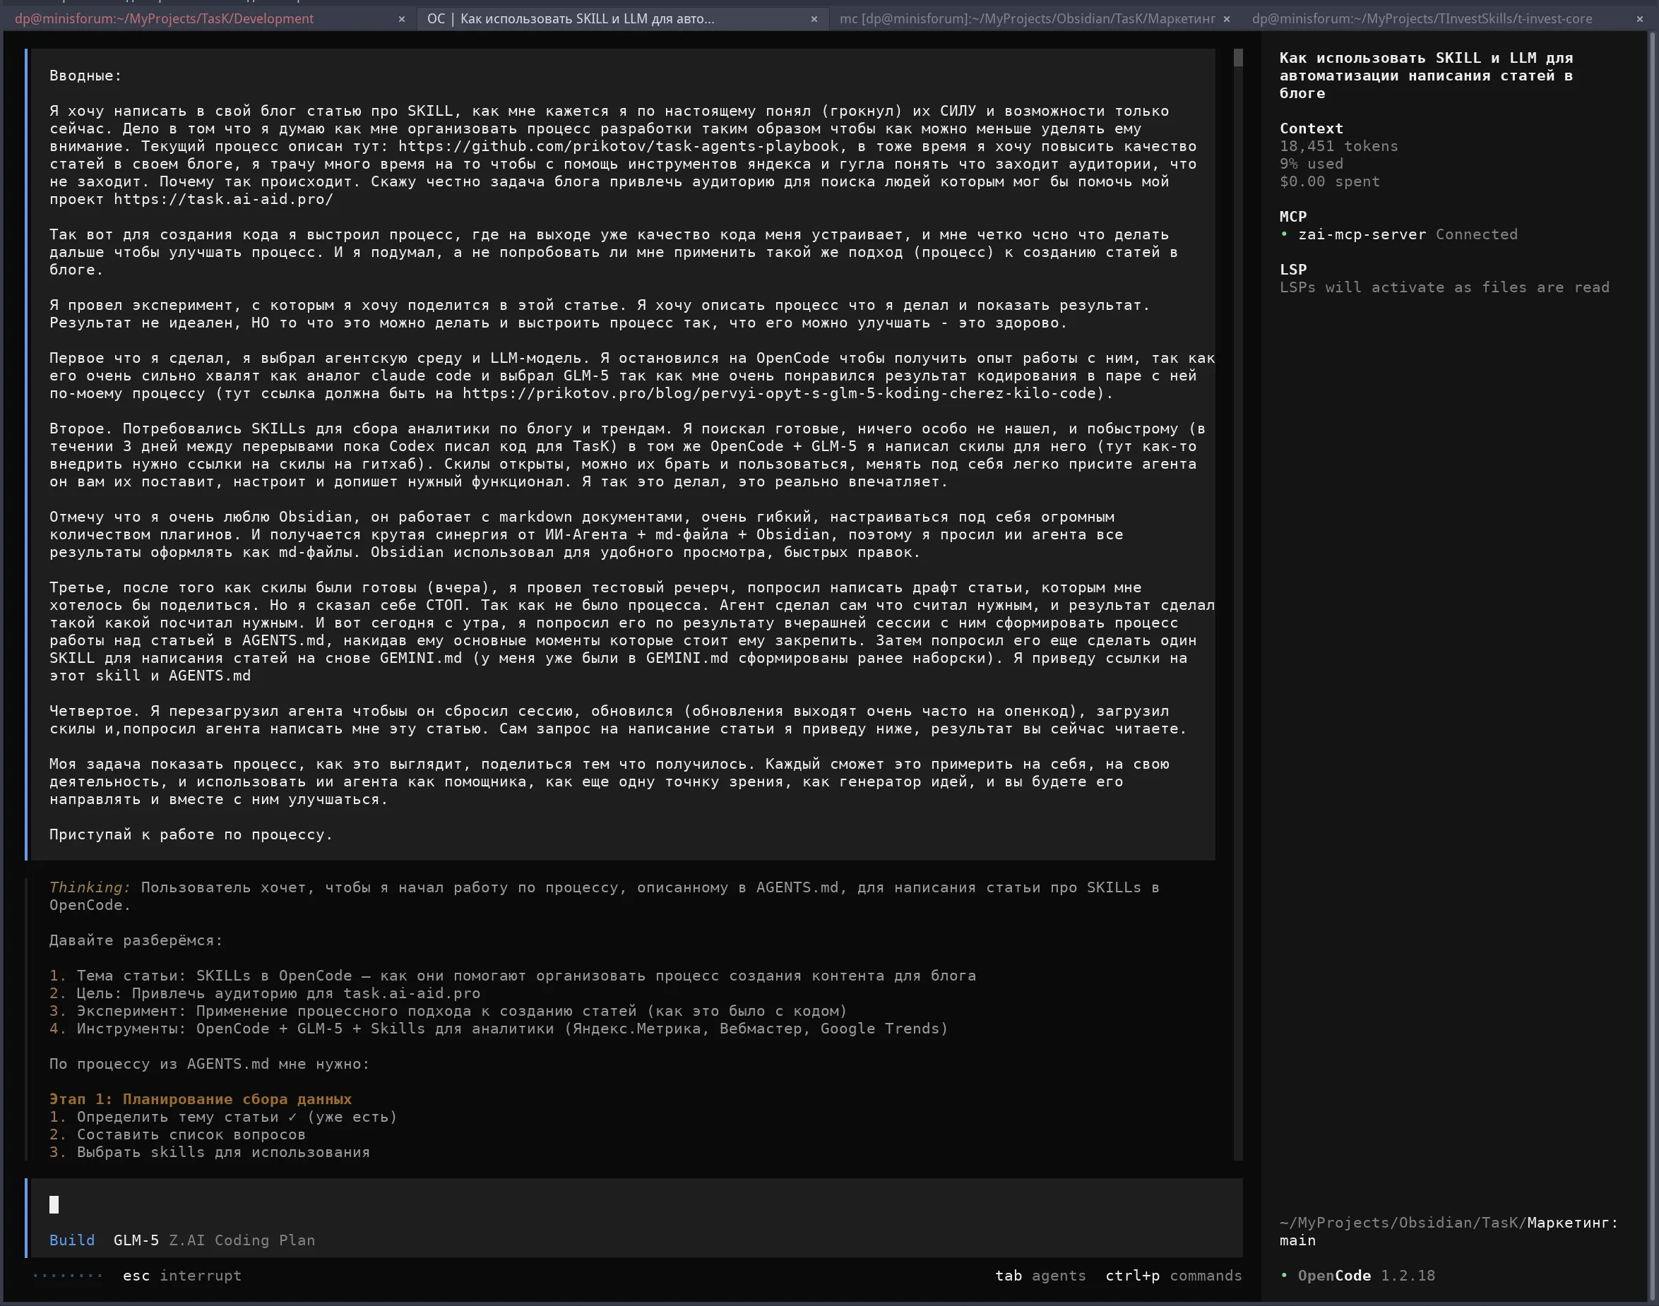The image size is (1659, 1306).
Task: Open the task-agents-playbook GitHub link
Action: pyautogui.click(x=618, y=146)
